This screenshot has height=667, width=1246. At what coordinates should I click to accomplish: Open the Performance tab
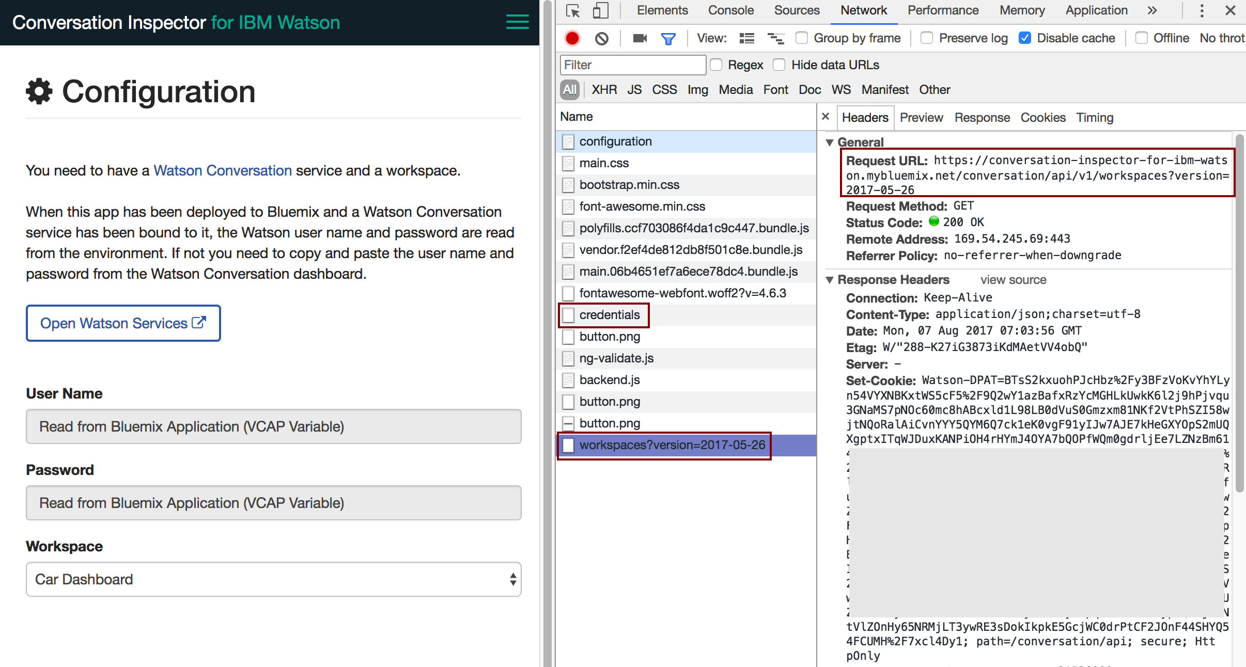pyautogui.click(x=943, y=10)
